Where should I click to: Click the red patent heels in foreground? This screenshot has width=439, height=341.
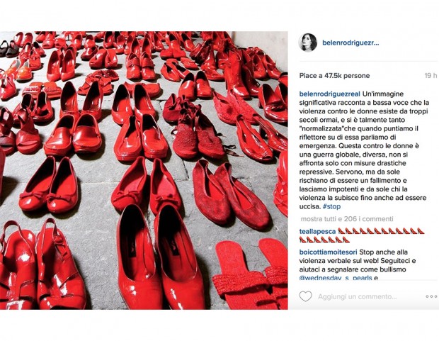click(x=161, y=257)
